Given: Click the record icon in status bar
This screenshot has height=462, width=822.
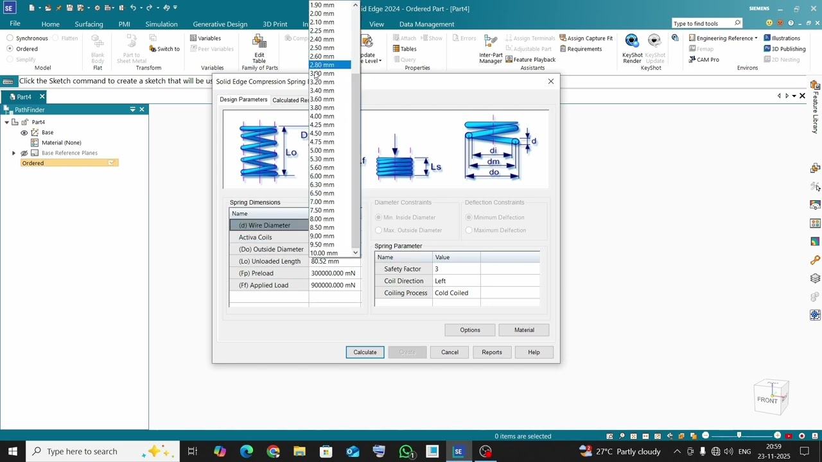Looking at the screenshot, I should (801, 436).
